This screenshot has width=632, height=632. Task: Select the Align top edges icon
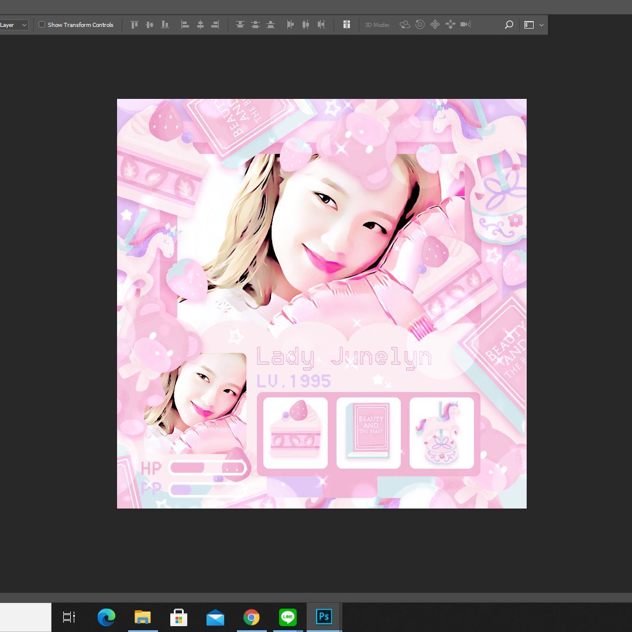pos(134,25)
